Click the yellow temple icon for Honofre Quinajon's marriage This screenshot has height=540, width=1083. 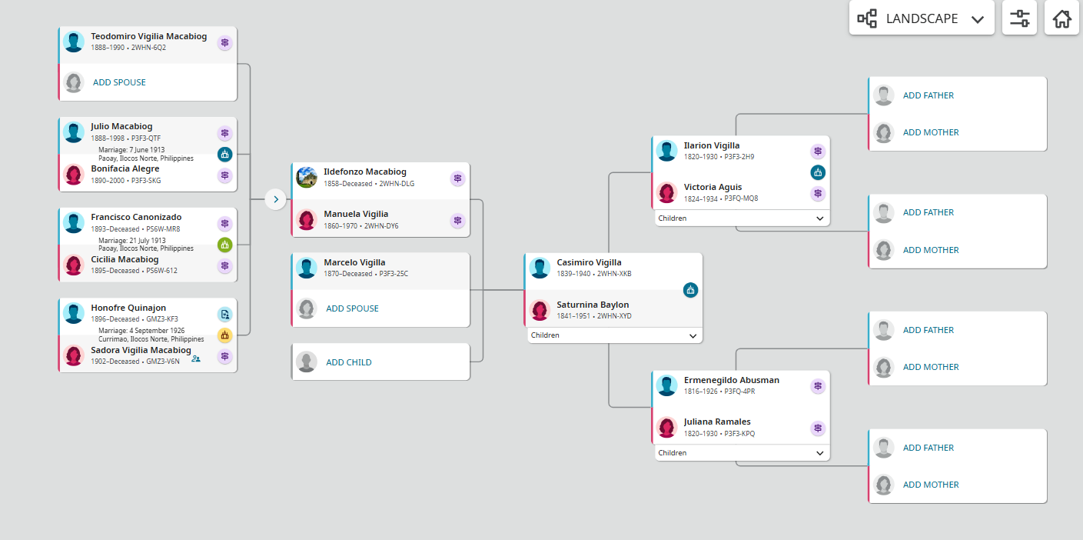click(224, 335)
